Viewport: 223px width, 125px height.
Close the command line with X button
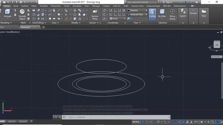tap(56, 117)
